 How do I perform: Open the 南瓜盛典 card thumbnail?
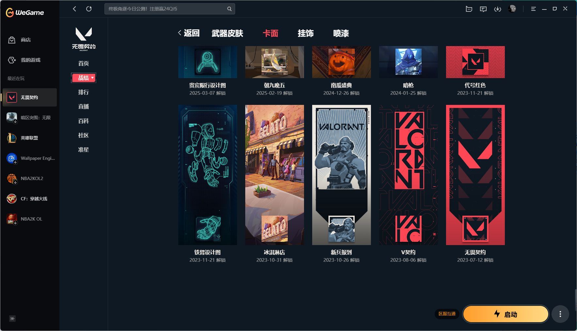[x=341, y=62]
